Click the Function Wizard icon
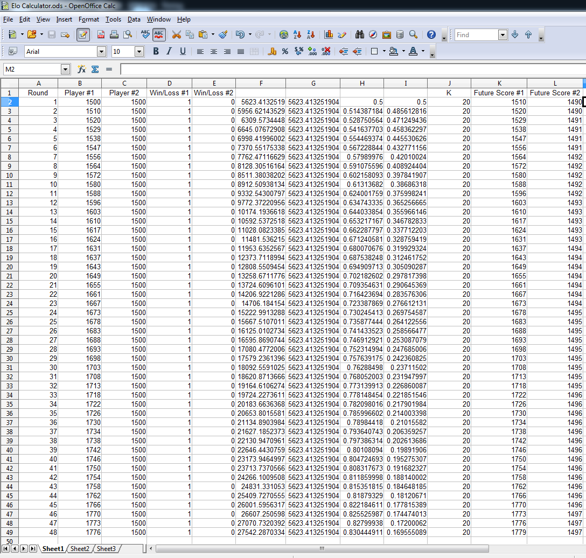 (82, 69)
